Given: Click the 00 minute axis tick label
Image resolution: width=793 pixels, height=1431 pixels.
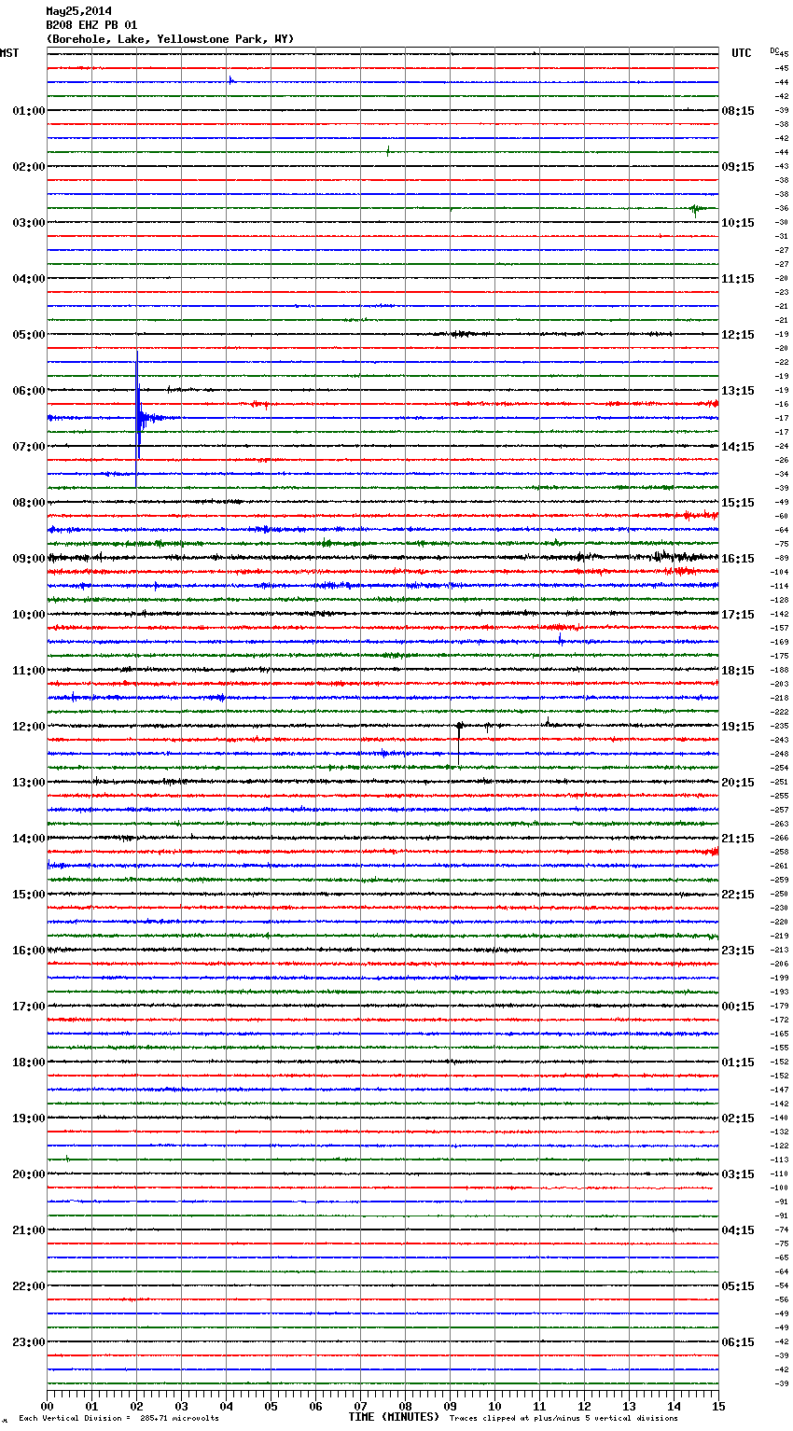Looking at the screenshot, I should click(x=47, y=1406).
